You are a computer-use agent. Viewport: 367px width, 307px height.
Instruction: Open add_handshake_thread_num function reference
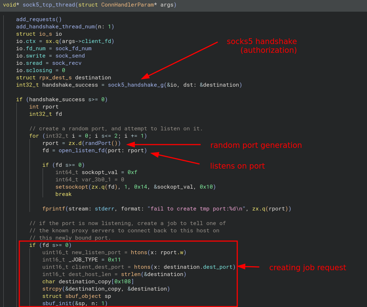[55, 27]
